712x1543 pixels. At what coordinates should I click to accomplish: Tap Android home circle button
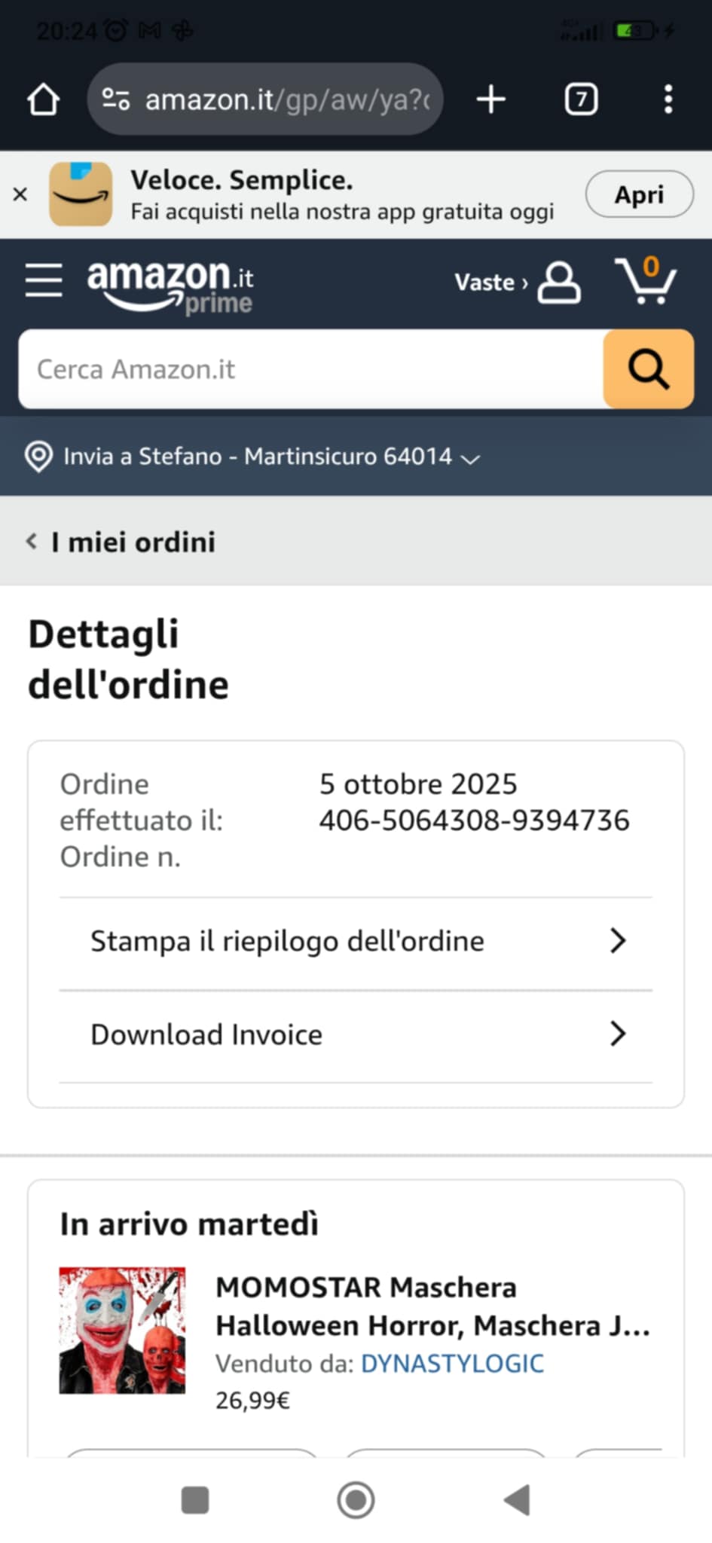click(356, 1500)
